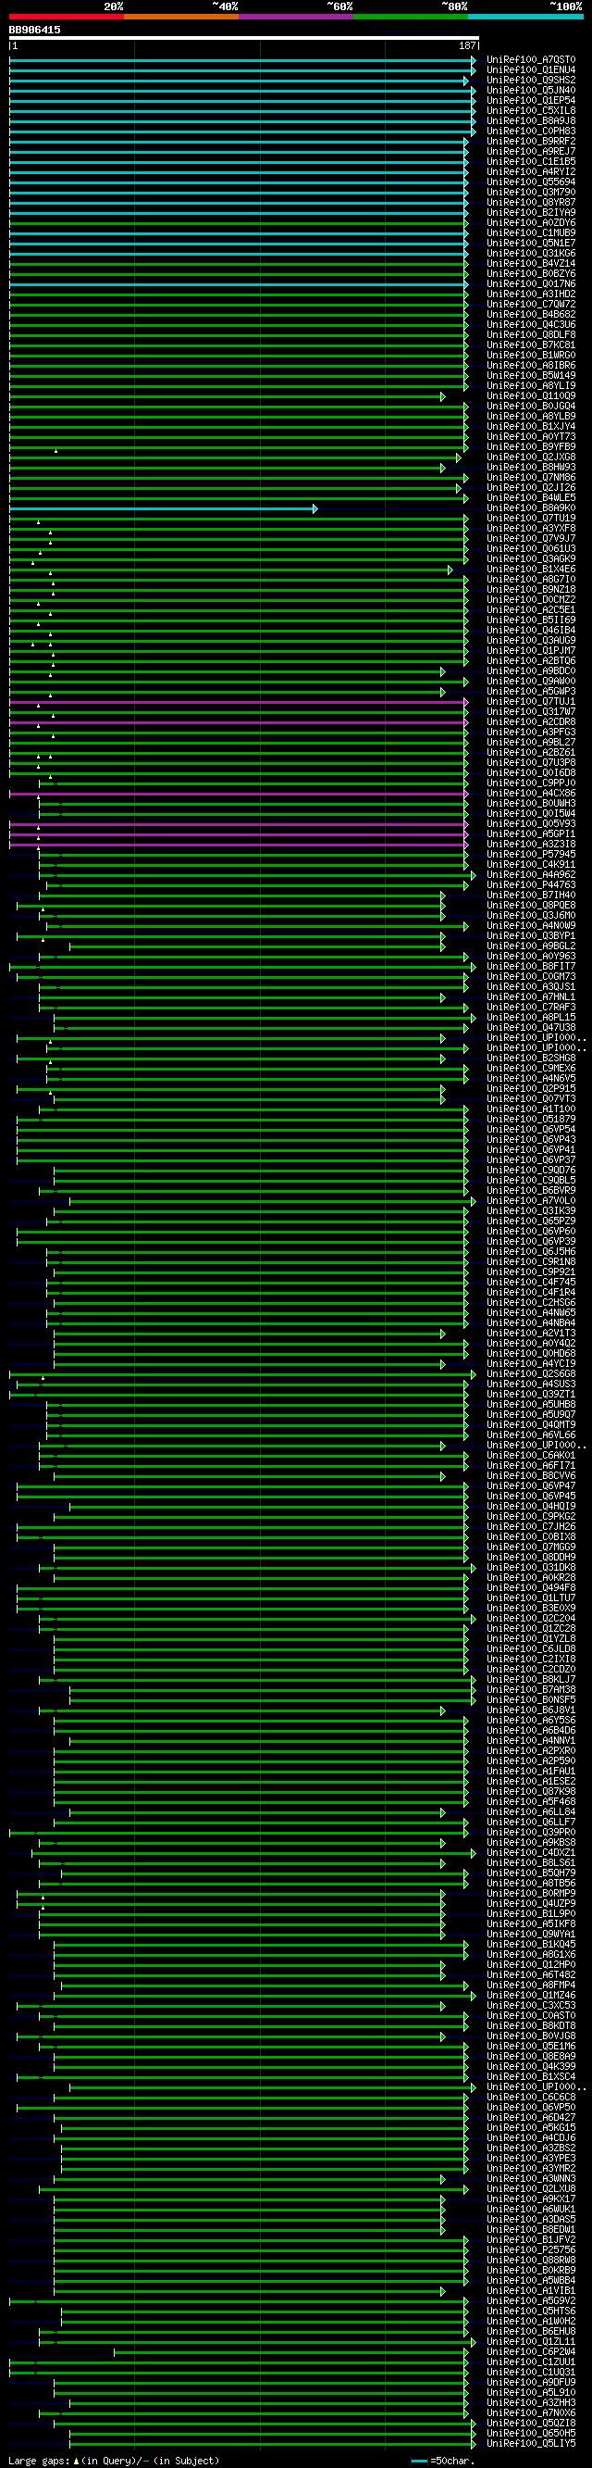Click the BB906415 query name
Image resolution: width=592 pixels, height=2468 pixels.
click(34, 30)
